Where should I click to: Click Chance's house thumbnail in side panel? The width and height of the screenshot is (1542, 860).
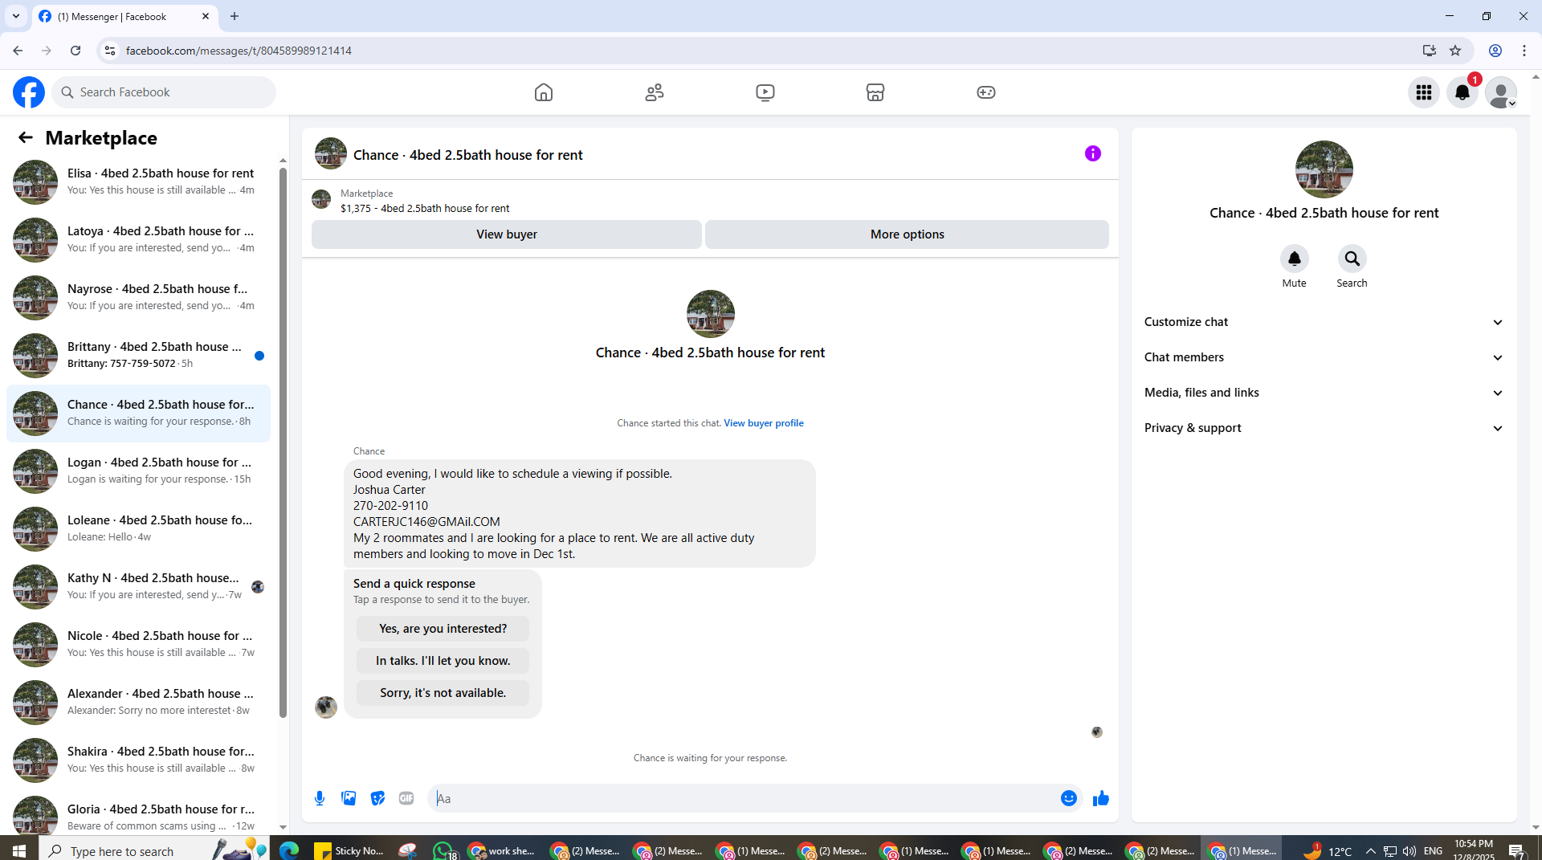click(1324, 169)
